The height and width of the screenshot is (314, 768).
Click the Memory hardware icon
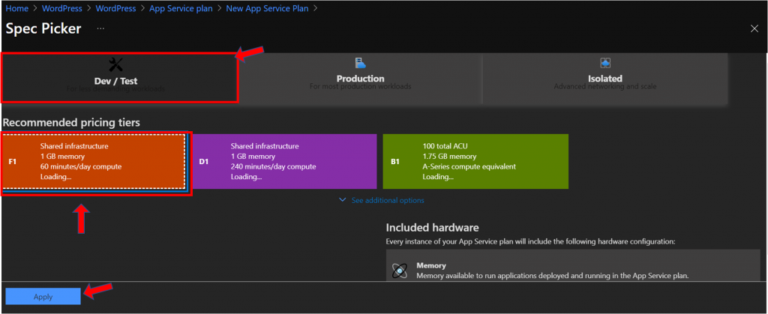[400, 271]
